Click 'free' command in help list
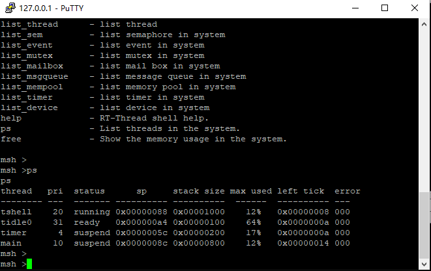The width and height of the screenshot is (431, 271). (11, 139)
